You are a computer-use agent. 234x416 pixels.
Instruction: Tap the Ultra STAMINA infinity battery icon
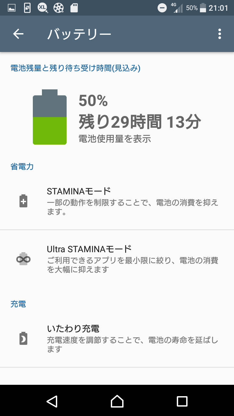click(x=23, y=259)
